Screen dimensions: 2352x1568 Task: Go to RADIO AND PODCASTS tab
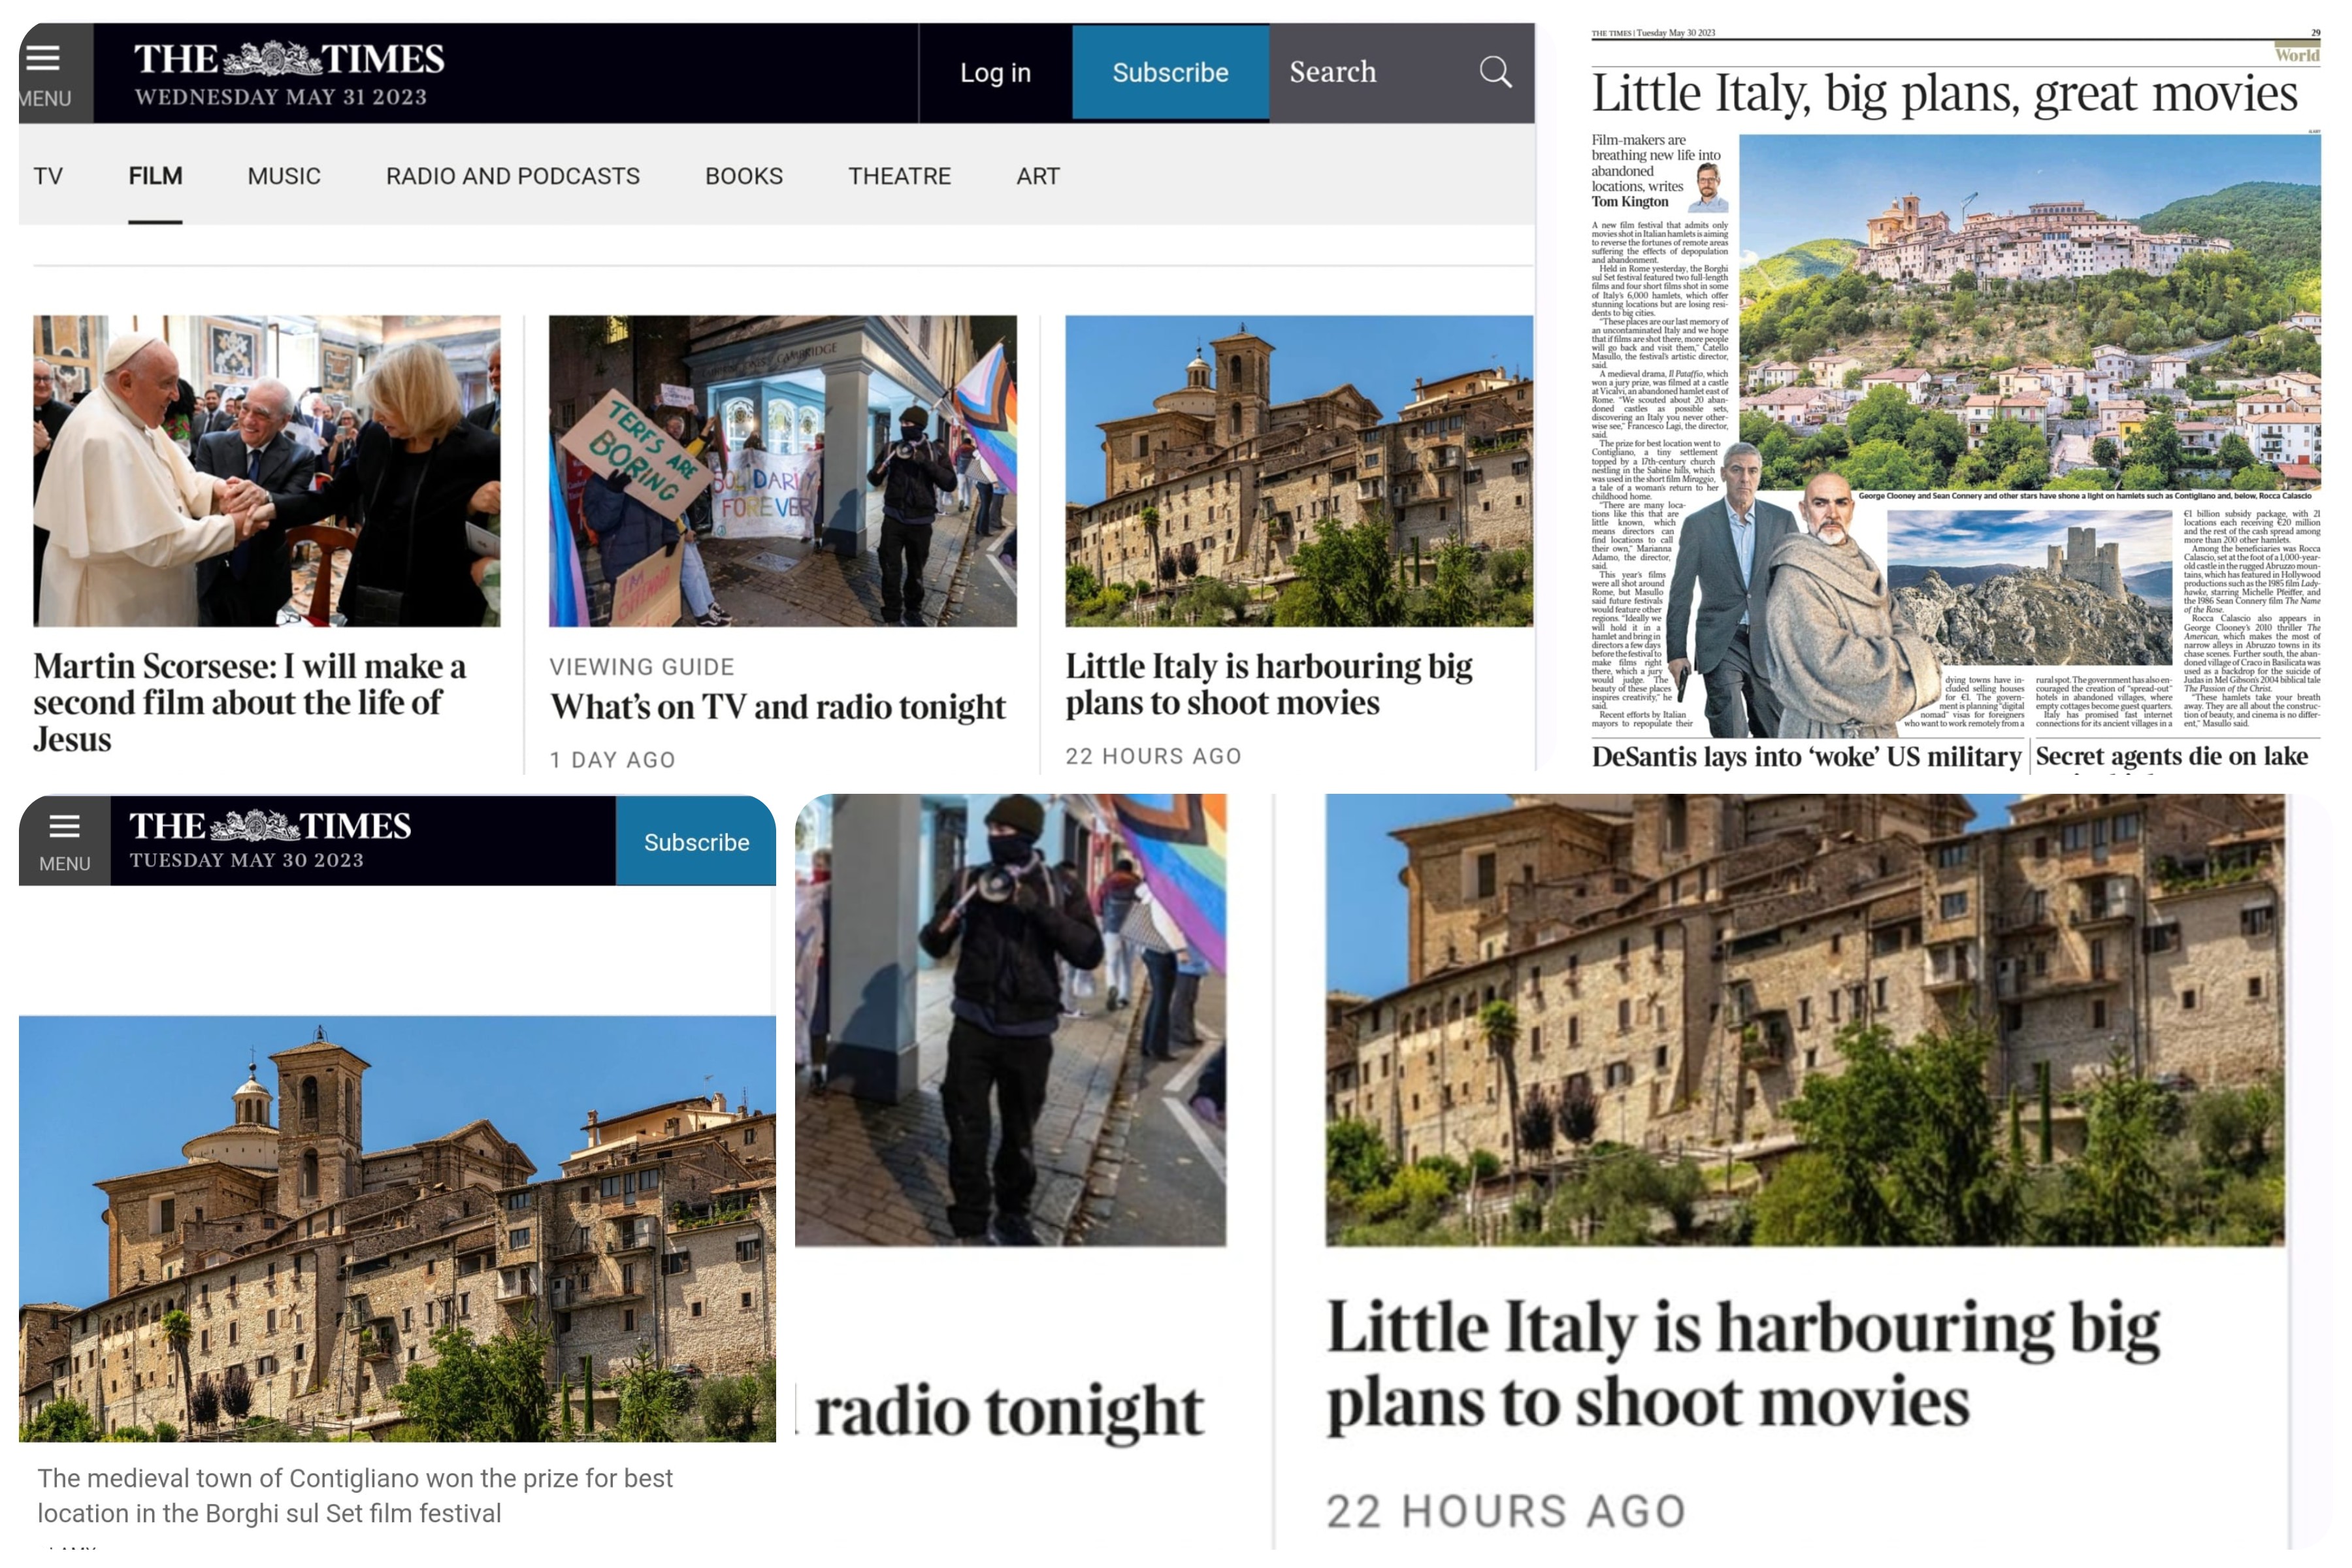click(x=512, y=176)
